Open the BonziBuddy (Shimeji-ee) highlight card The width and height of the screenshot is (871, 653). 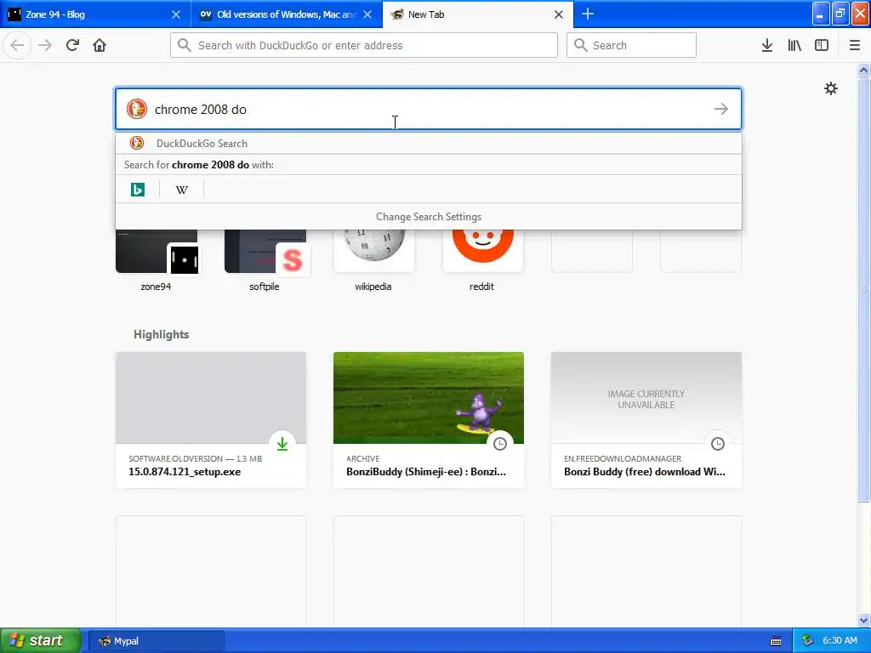click(429, 420)
